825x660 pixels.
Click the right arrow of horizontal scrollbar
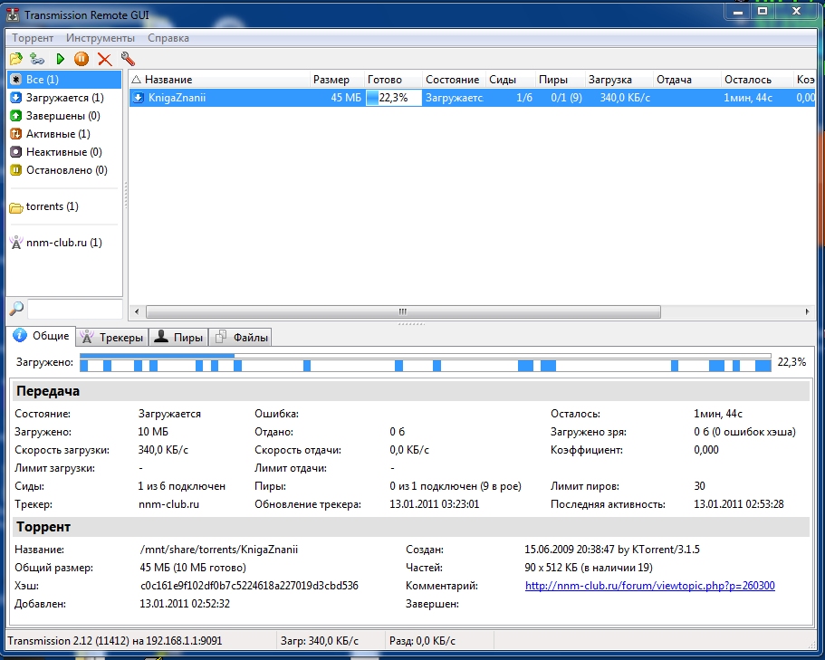tap(807, 311)
